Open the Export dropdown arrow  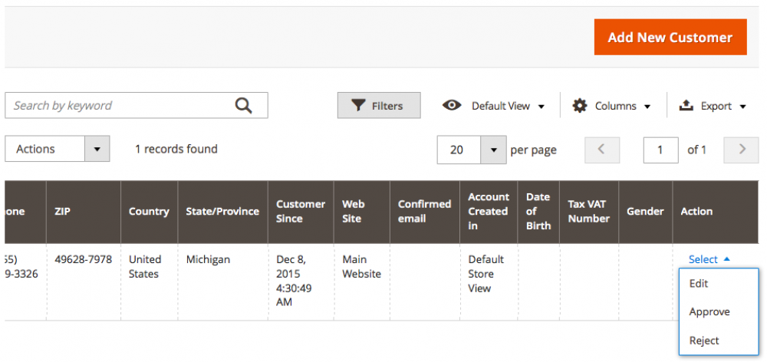click(742, 107)
